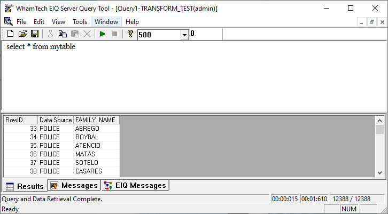Click the query document icon beside File menu

8,21
